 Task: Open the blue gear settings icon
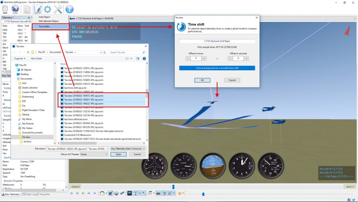(47, 9)
